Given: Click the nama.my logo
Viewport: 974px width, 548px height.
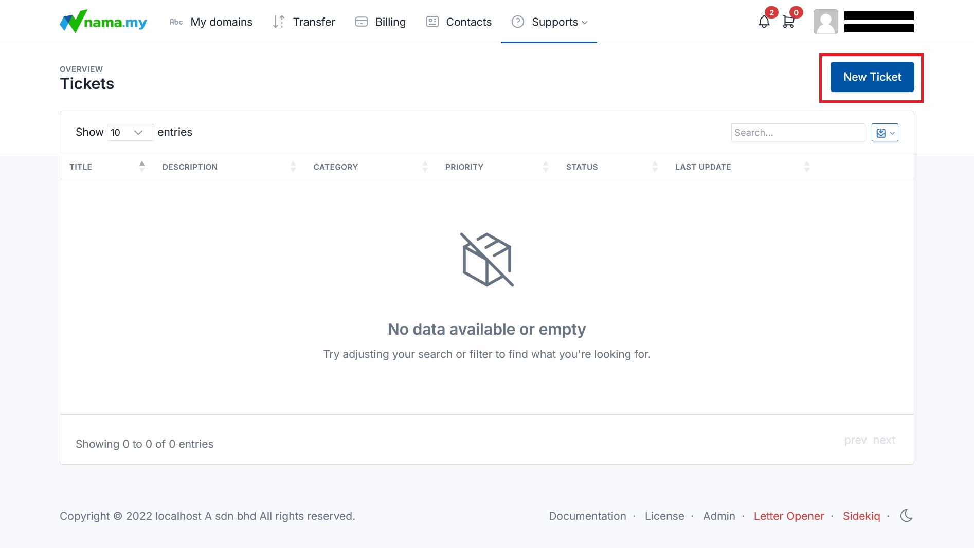Looking at the screenshot, I should 103,22.
